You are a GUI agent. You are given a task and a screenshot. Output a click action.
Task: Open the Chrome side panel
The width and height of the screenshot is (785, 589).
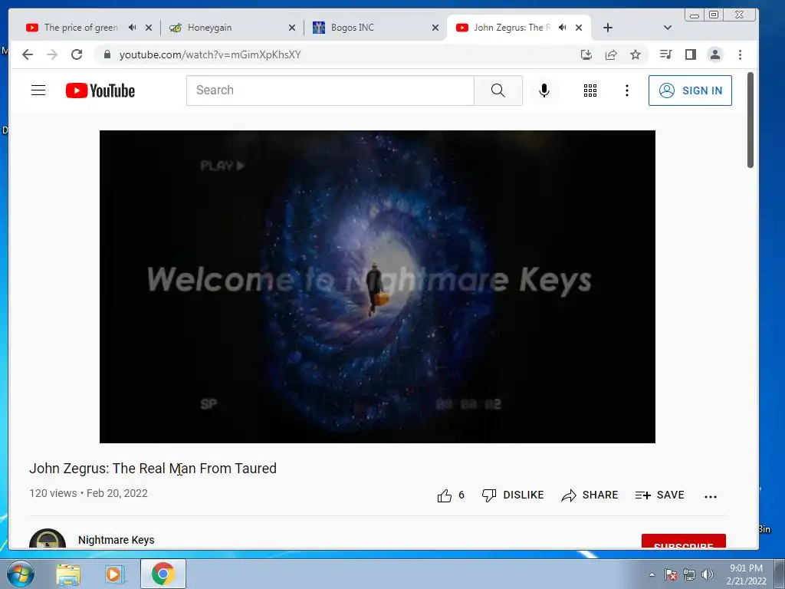tap(691, 54)
